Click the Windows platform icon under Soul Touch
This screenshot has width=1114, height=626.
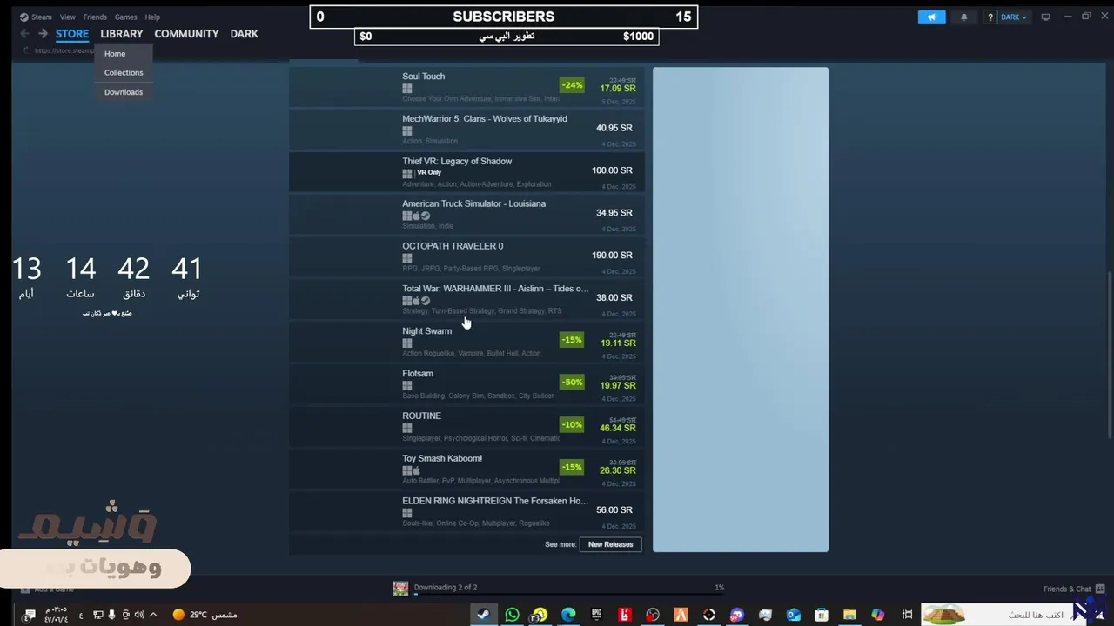click(x=406, y=89)
